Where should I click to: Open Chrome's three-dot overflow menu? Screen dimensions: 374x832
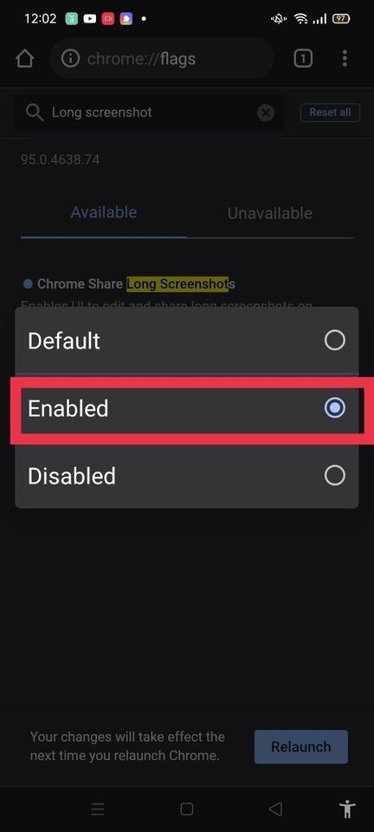345,59
